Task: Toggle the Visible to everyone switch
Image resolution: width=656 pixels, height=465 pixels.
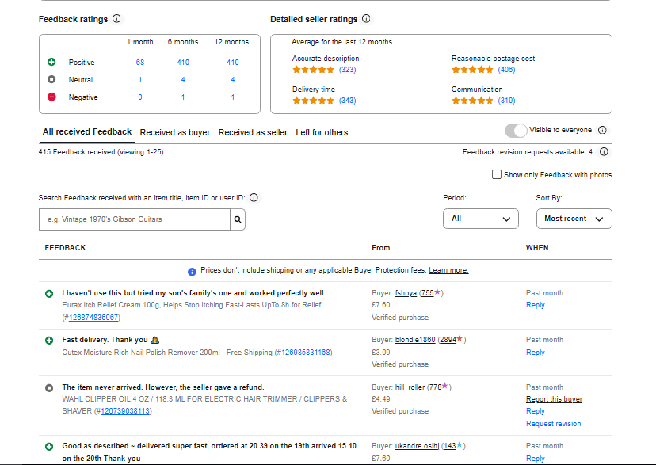Action: point(516,131)
